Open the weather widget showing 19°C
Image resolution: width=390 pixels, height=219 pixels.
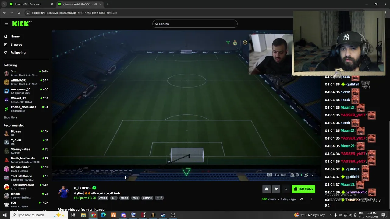(x=310, y=215)
